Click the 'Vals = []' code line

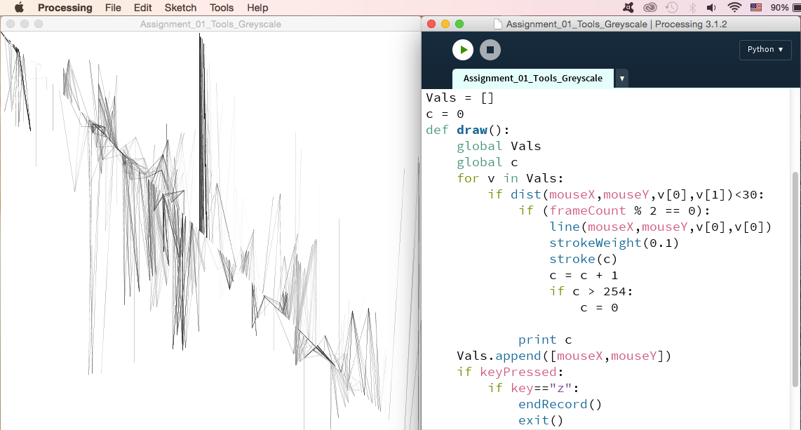pos(459,98)
